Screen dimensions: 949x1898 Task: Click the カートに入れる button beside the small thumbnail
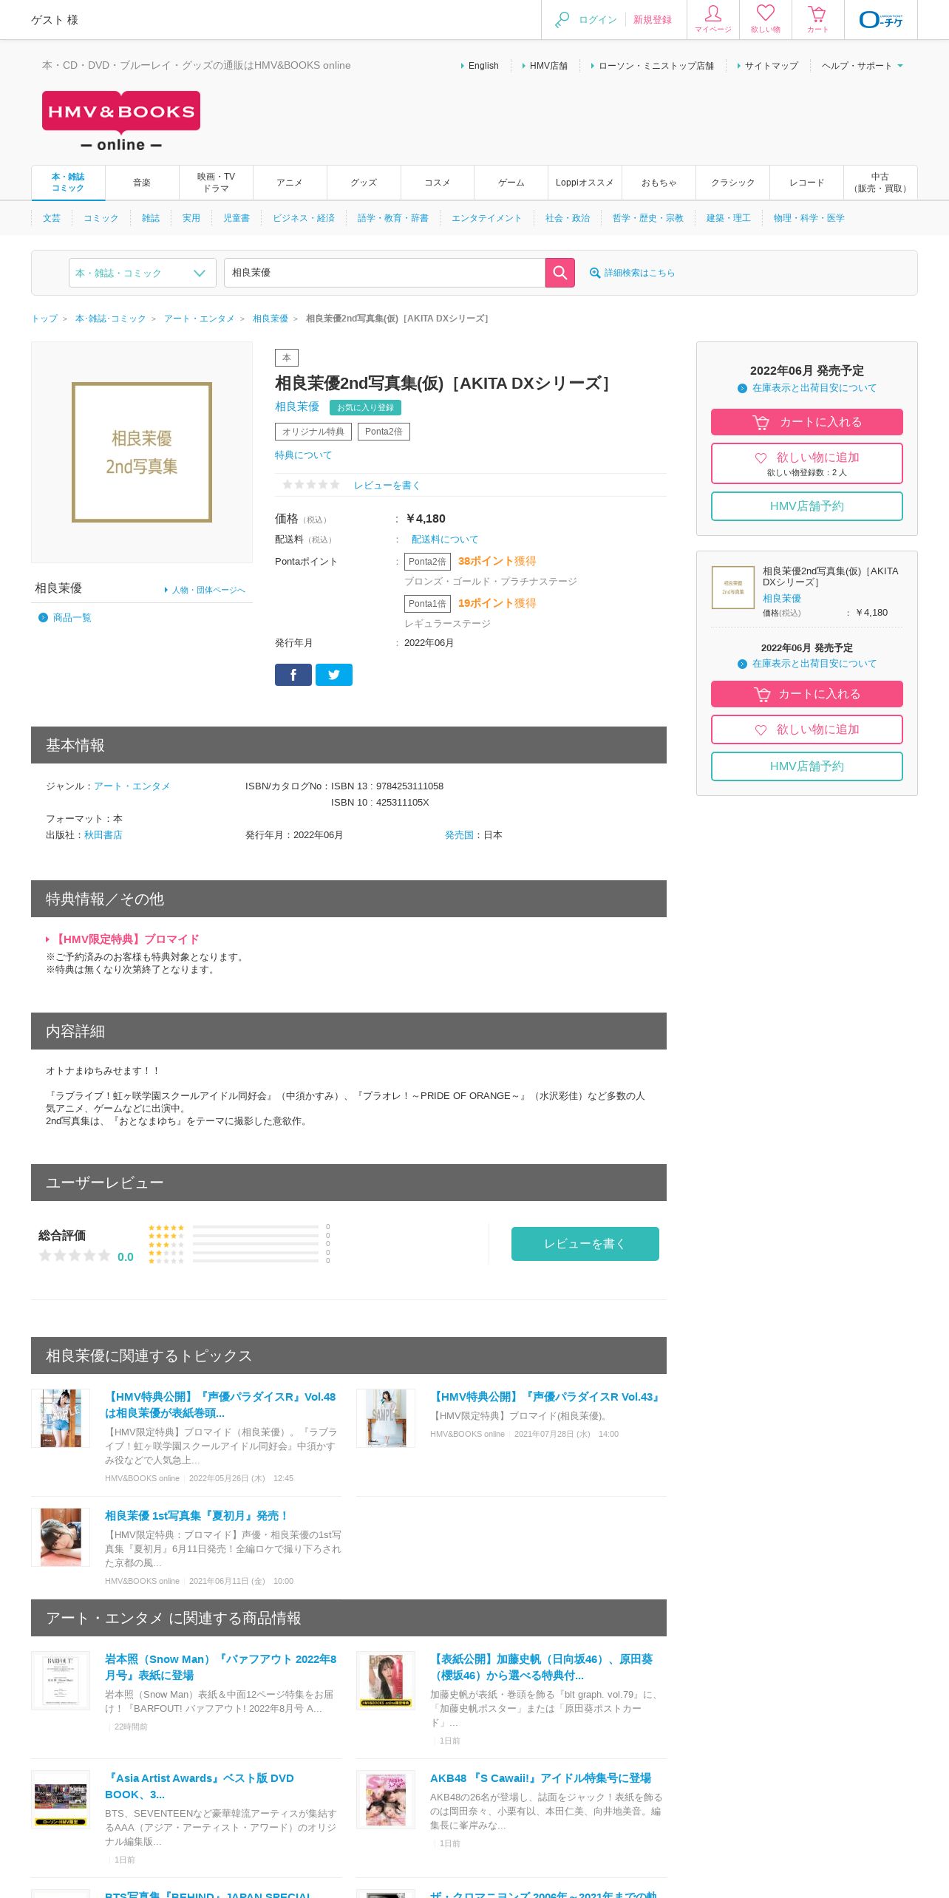pyautogui.click(x=807, y=694)
